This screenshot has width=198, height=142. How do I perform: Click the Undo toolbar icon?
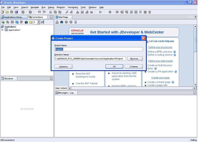[39, 12]
